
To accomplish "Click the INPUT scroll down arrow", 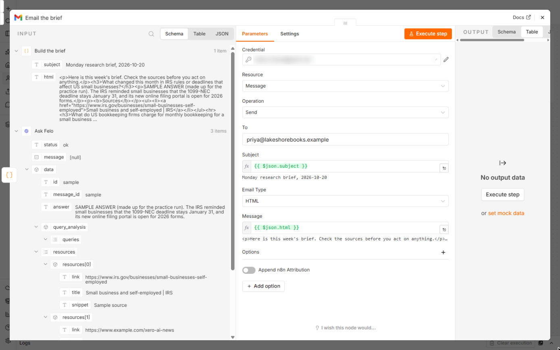I will click(x=233, y=337).
